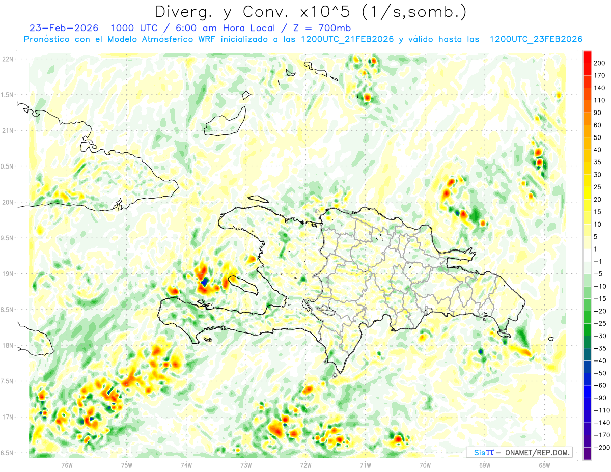Pick the white swatch between 1 and -1
Image resolution: width=611 pixels, height=472 pixels.
[x=587, y=255]
